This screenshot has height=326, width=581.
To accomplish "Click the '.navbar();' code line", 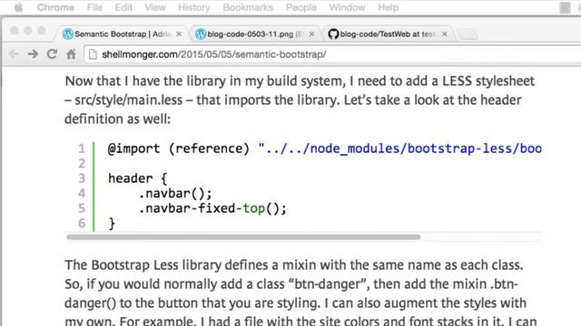I will click(x=175, y=194).
